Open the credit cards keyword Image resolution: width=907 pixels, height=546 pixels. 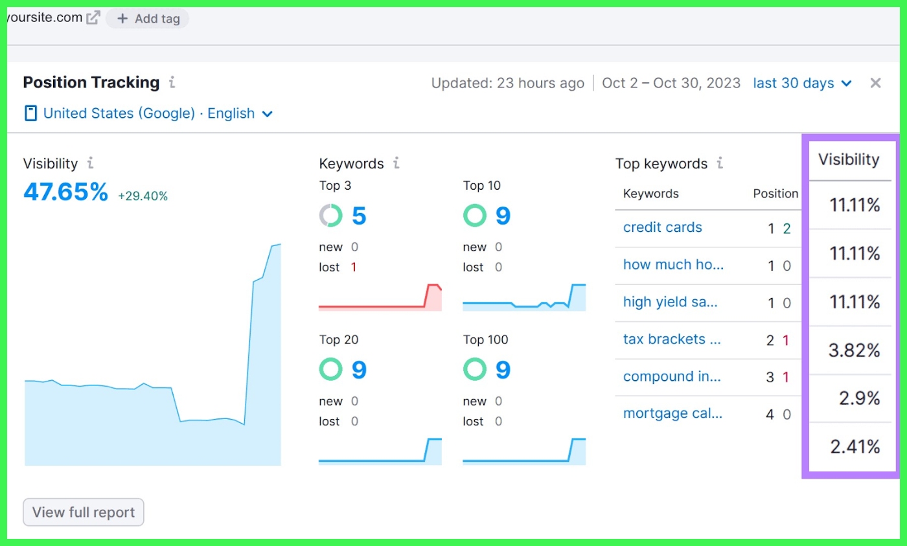tap(662, 227)
